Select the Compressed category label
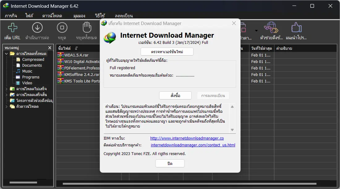This screenshot has width=340, height=189. pos(33,59)
